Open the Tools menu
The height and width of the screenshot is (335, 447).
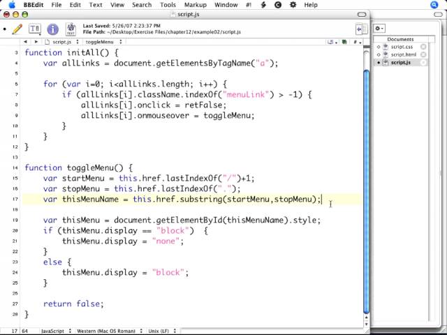(x=168, y=5)
